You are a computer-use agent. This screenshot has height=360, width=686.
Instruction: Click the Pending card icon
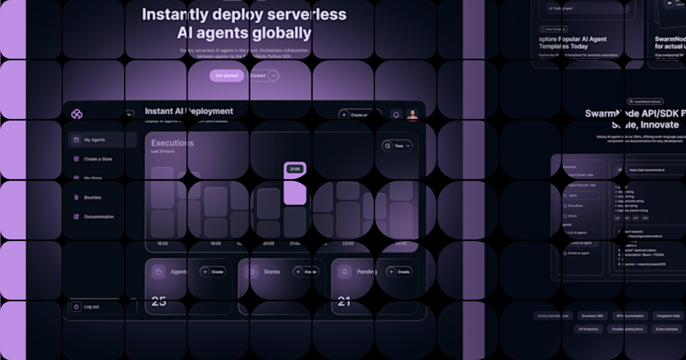(x=345, y=271)
